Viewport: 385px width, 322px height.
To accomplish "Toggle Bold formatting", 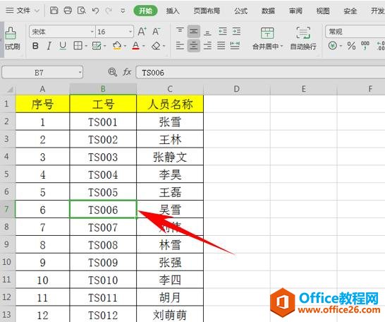I will (35, 46).
